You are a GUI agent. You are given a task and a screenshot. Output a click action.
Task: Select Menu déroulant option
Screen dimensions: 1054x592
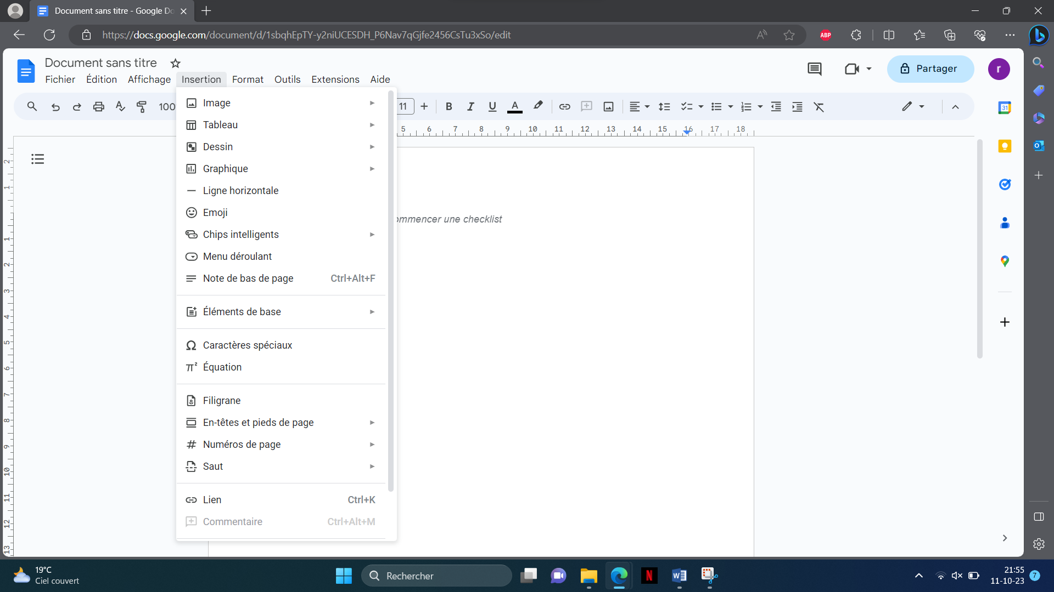281,257
